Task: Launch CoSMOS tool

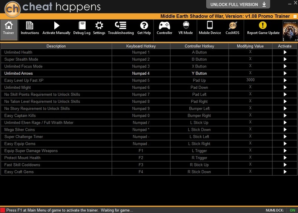Action: tap(232, 28)
